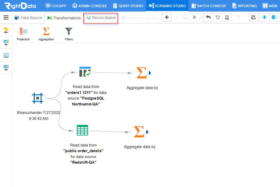
Task: Switch to the Transformations tab
Action: pyautogui.click(x=64, y=18)
